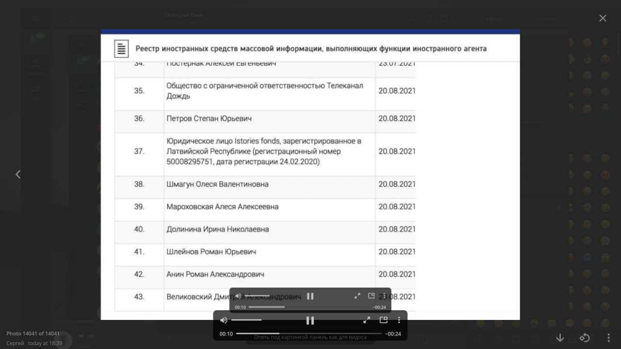Click the "today at 18:39" timestamp
Viewport: 621px width, 349px height.
[45, 343]
